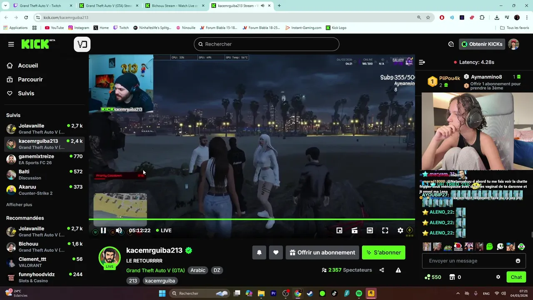The image size is (533, 300).
Task: Open a new browser tab
Action: pos(279,6)
